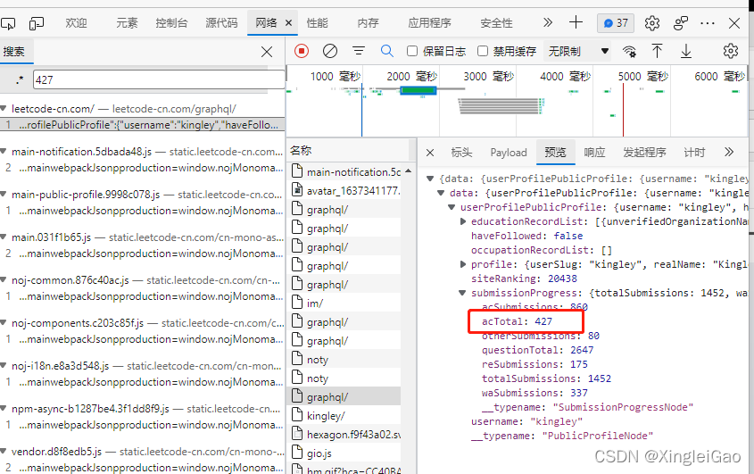Select the highlighted graphql/ request row
This screenshot has height=474, width=754.
pos(344,397)
